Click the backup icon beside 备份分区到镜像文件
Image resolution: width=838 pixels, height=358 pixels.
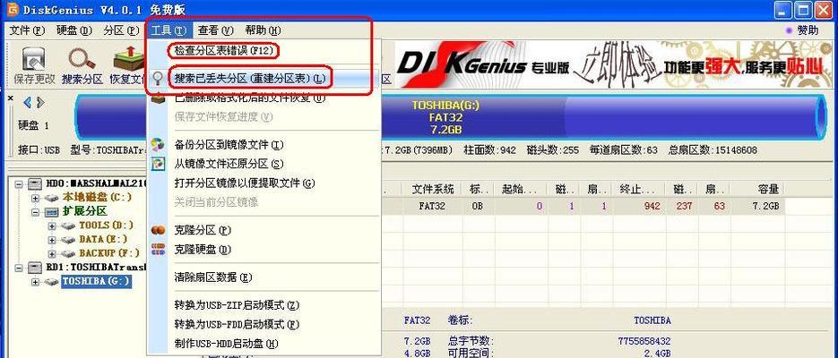(159, 145)
